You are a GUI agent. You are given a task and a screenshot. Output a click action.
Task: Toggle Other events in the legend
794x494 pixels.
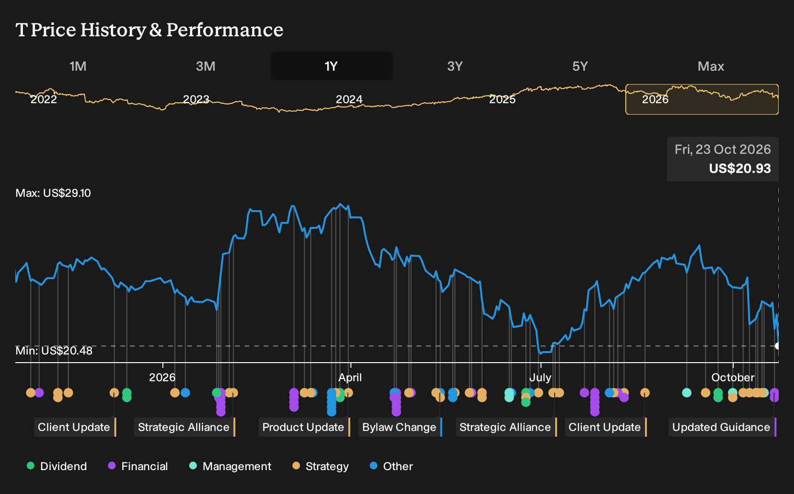391,466
